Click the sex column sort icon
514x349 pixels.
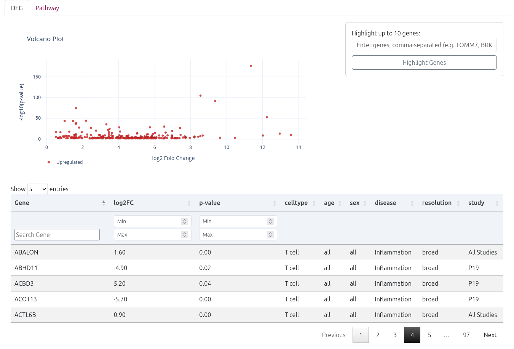(x=365, y=203)
